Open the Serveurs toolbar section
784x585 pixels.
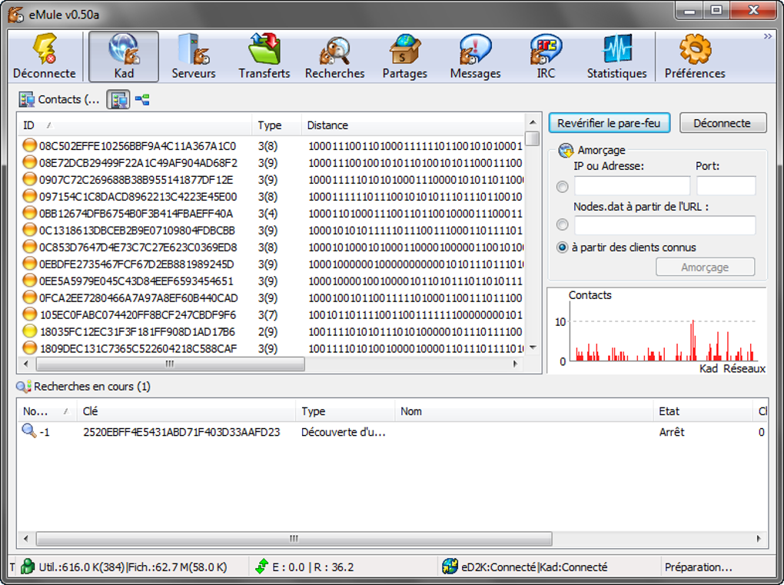click(x=194, y=56)
